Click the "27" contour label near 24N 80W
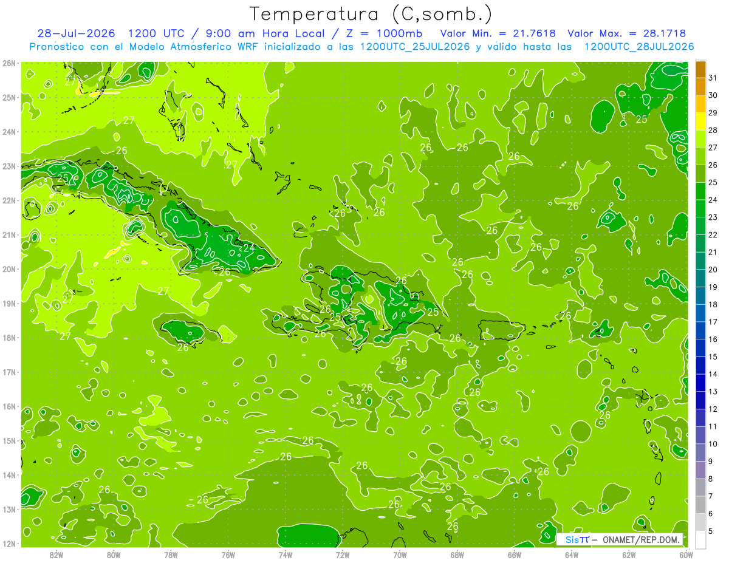The width and height of the screenshot is (729, 563). coord(129,120)
